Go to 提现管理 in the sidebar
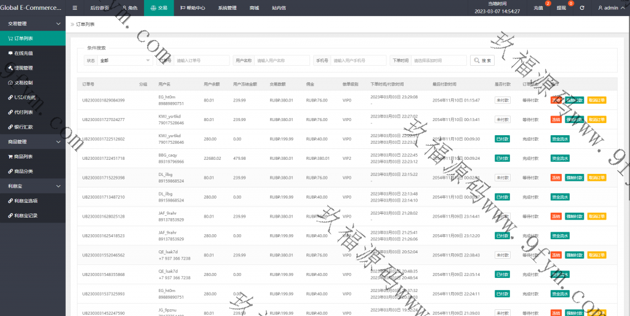 (23, 68)
